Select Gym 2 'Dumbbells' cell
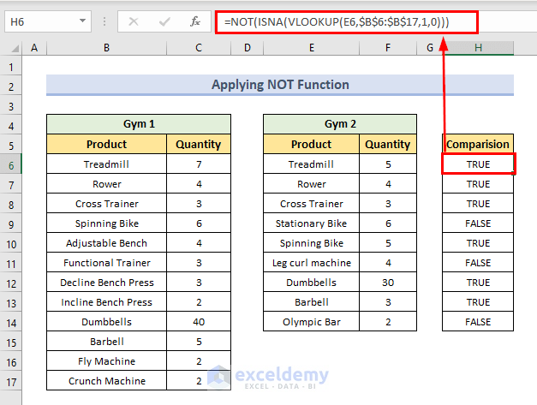The height and width of the screenshot is (405, 537). click(x=311, y=283)
